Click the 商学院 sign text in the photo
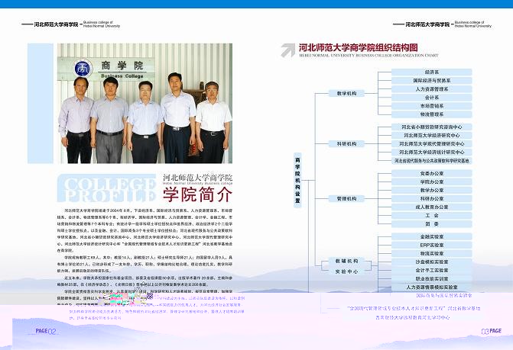The height and width of the screenshot is (350, 513). [x=122, y=66]
